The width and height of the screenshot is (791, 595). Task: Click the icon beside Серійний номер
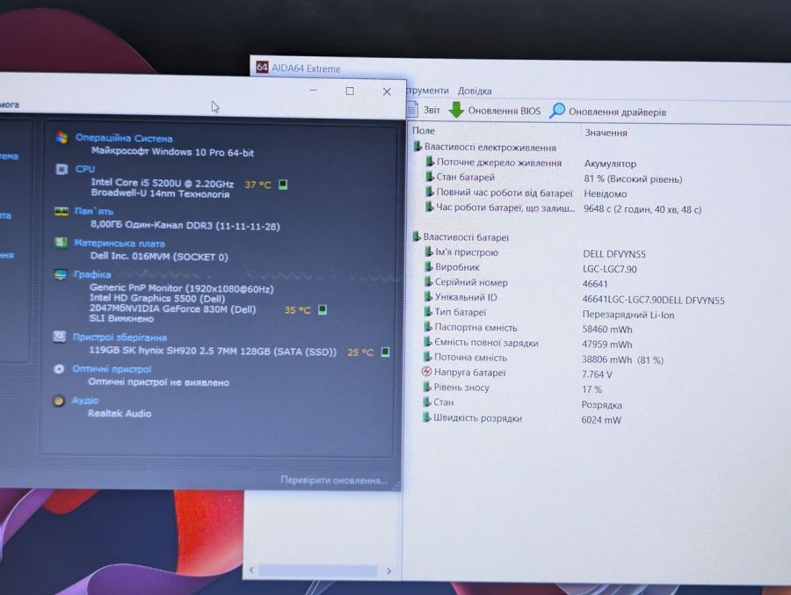(428, 281)
